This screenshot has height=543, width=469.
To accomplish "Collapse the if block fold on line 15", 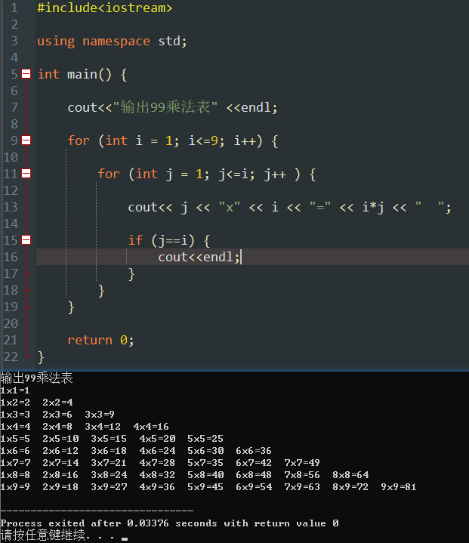I will [x=26, y=240].
